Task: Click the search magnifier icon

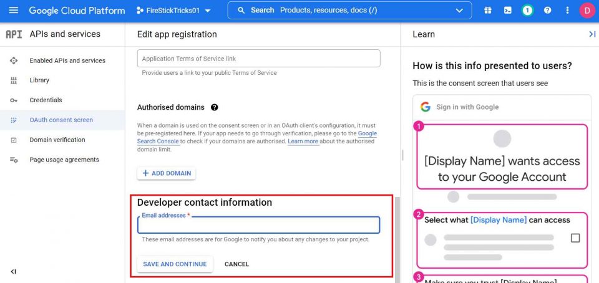Action: (241, 11)
